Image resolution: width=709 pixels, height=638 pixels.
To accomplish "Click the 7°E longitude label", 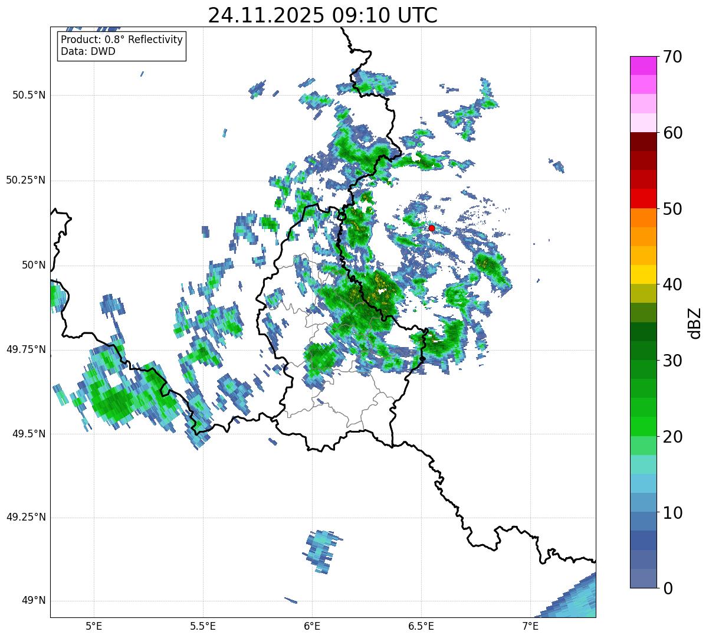I will tap(531, 626).
